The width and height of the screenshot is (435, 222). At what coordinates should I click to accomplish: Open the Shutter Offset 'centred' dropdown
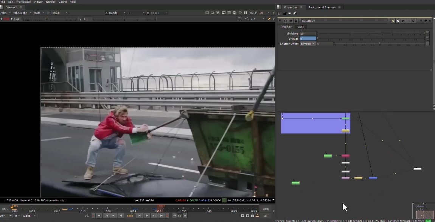[308, 44]
